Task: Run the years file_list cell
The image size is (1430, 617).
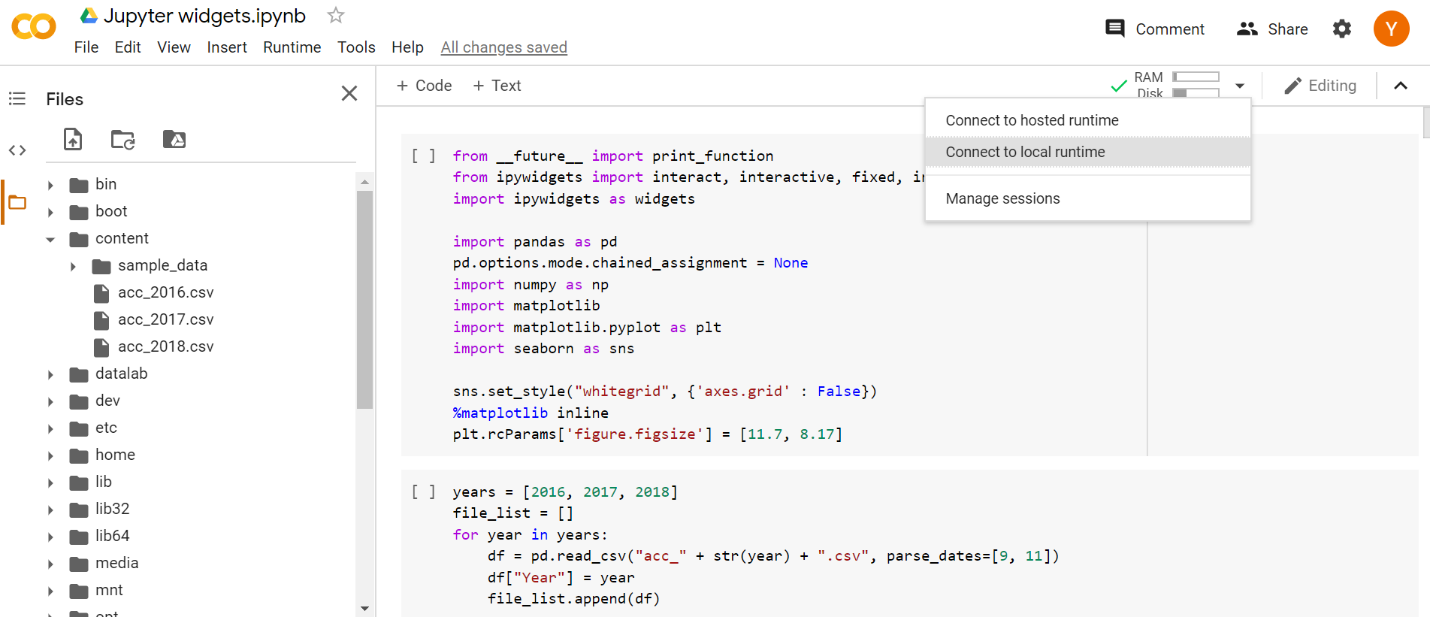Action: click(423, 491)
